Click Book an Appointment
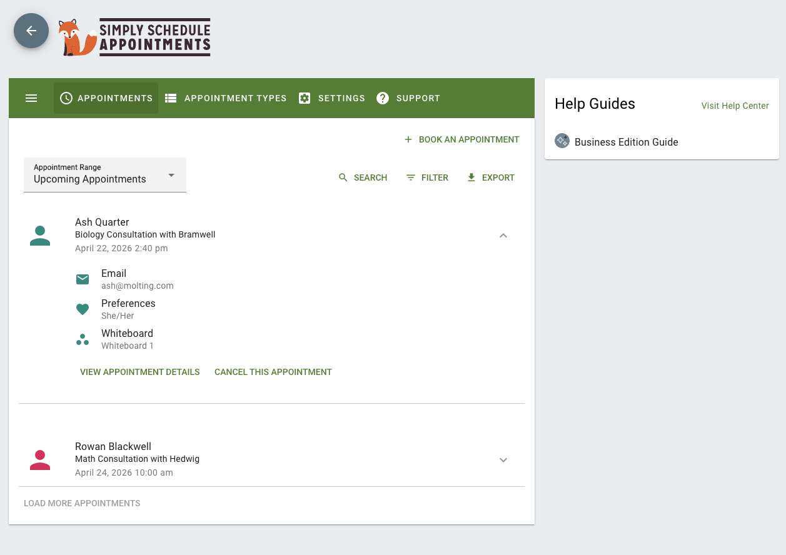The image size is (786, 555). [x=461, y=139]
